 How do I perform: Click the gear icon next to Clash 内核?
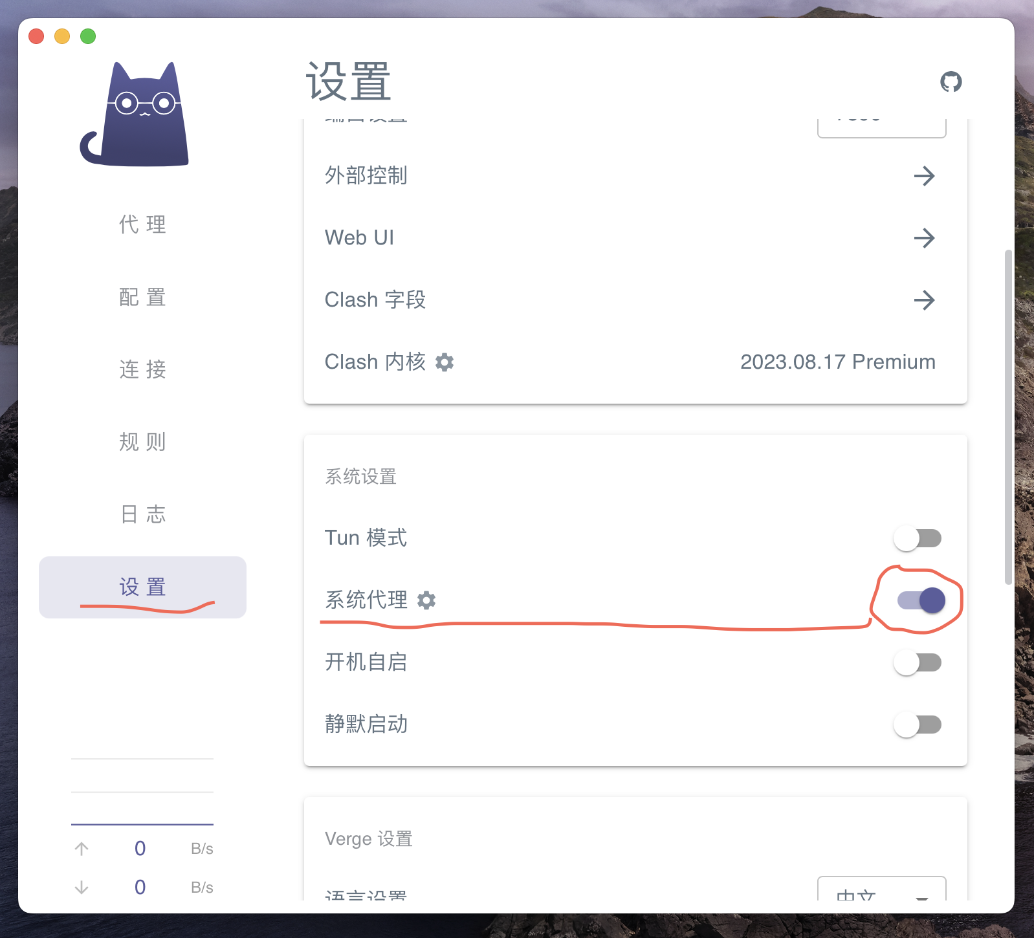tap(445, 362)
